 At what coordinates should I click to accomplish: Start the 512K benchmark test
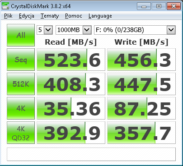click(x=21, y=84)
